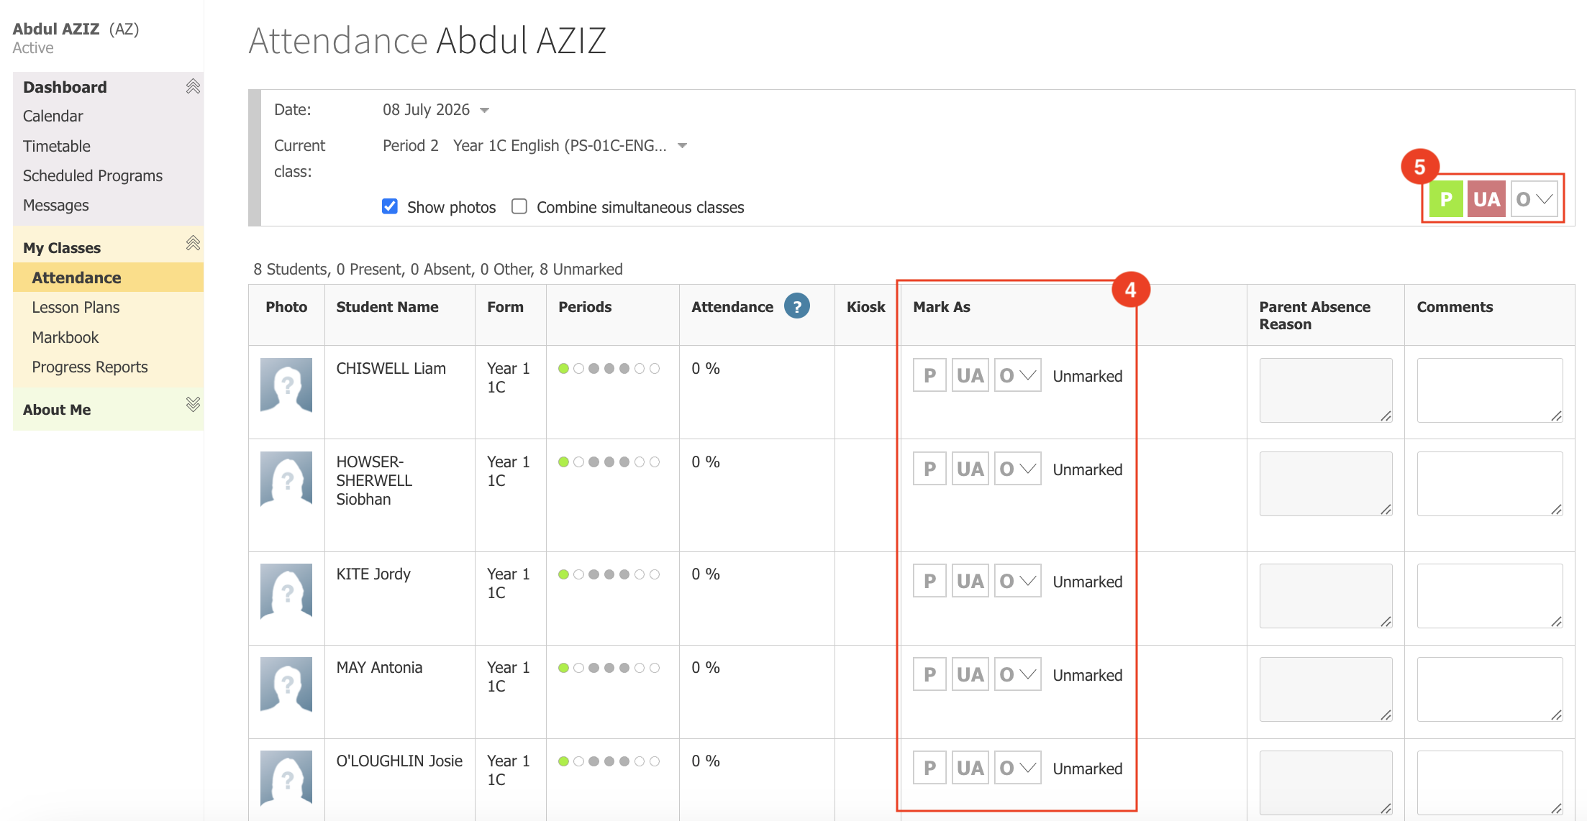Open the Timetable link

(x=56, y=146)
